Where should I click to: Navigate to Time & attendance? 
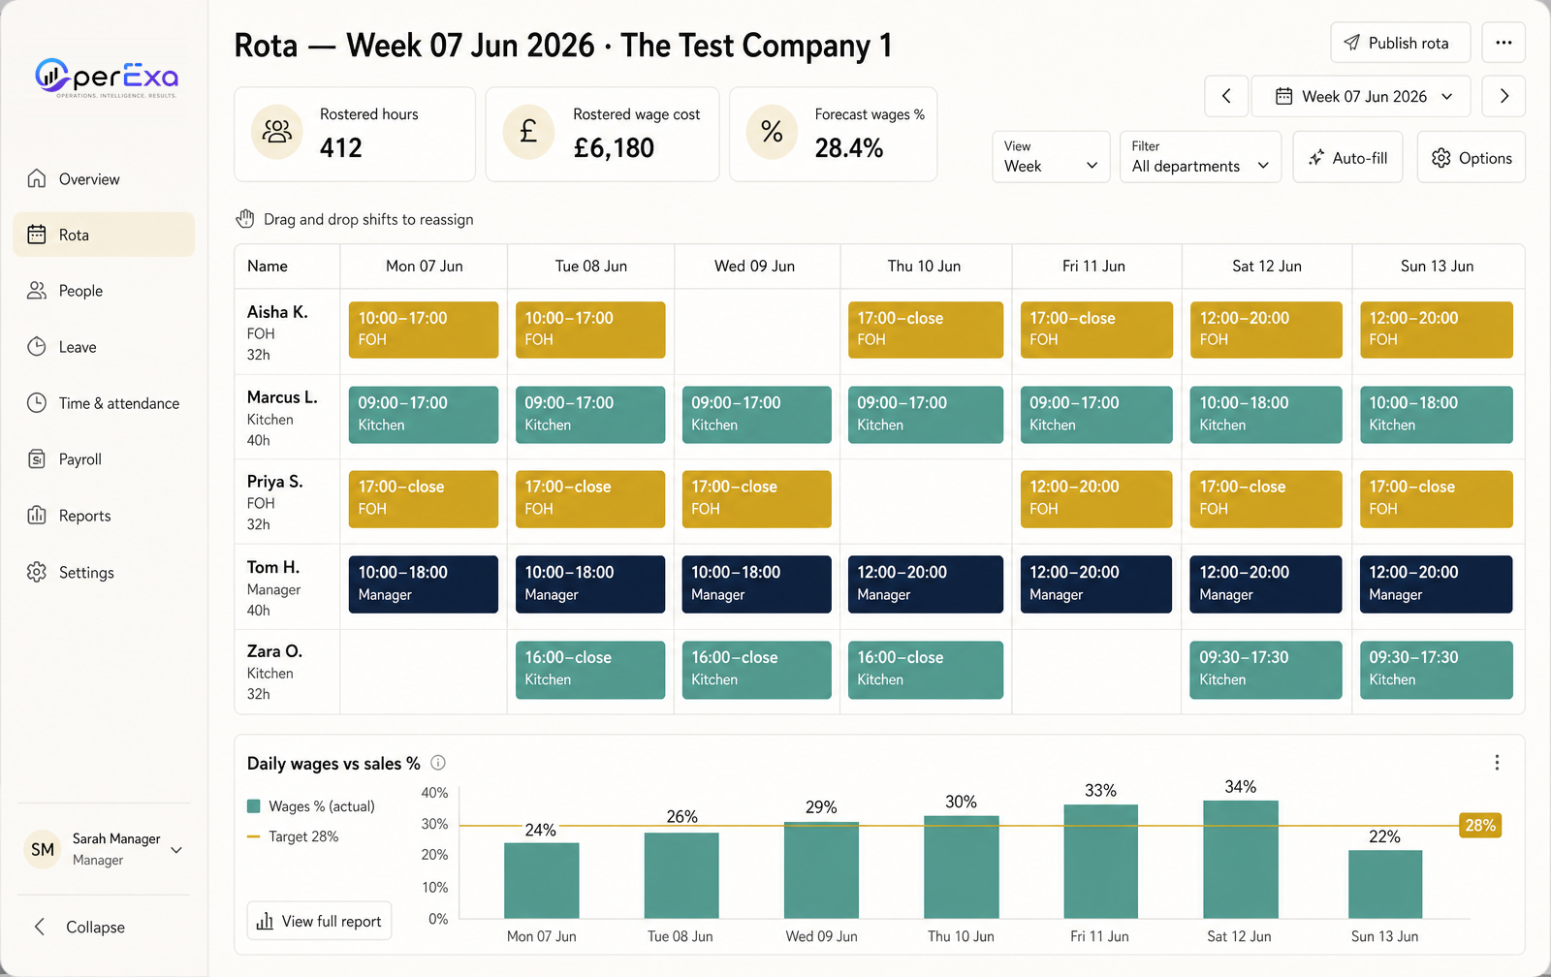(104, 403)
